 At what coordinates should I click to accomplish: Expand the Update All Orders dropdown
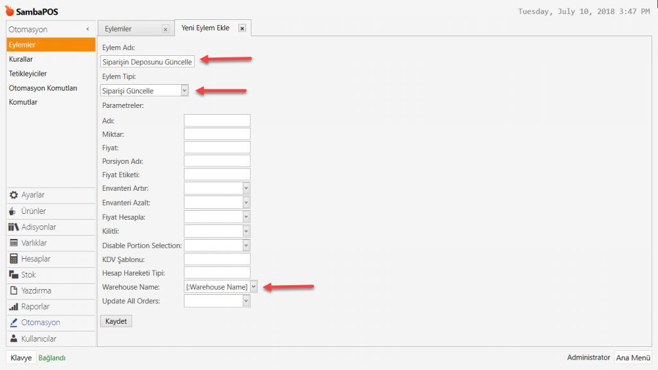point(246,301)
